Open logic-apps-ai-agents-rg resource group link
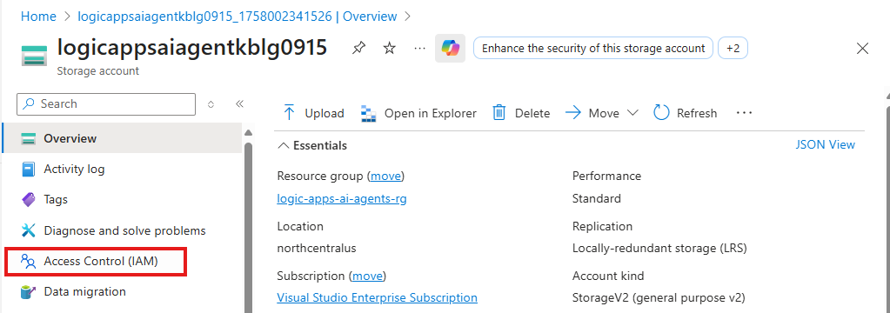 342,199
